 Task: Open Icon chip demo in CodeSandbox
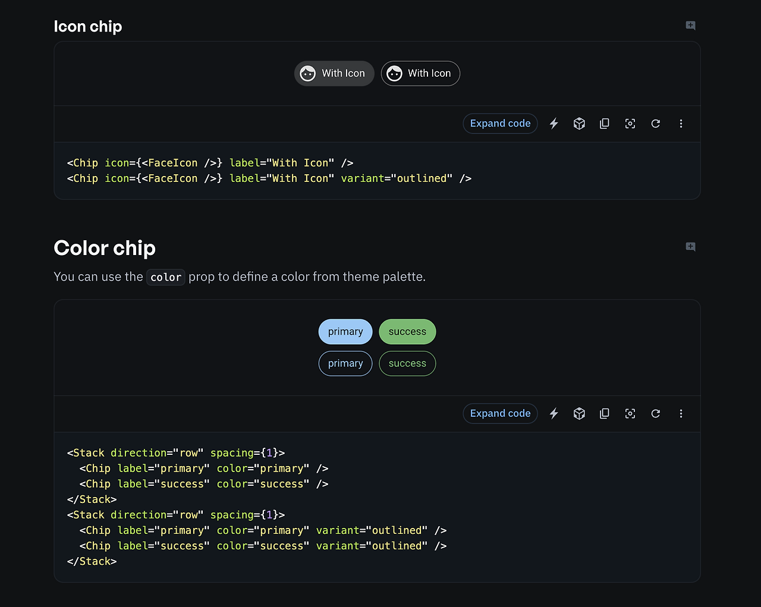(579, 124)
